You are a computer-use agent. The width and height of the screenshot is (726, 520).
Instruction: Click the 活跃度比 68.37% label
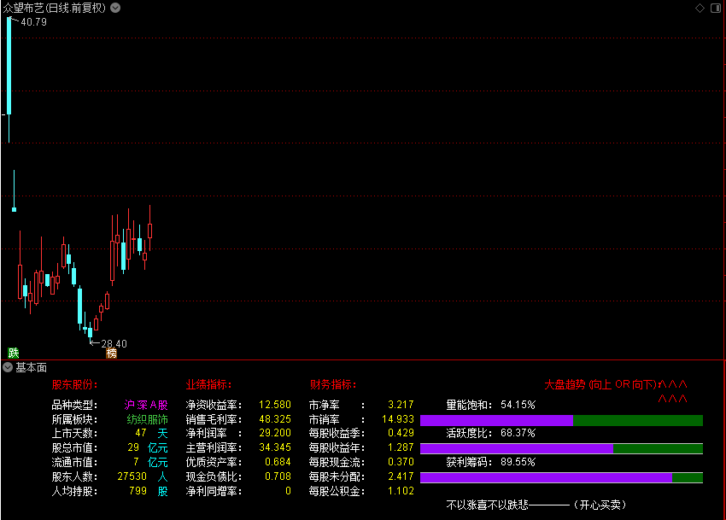491,434
